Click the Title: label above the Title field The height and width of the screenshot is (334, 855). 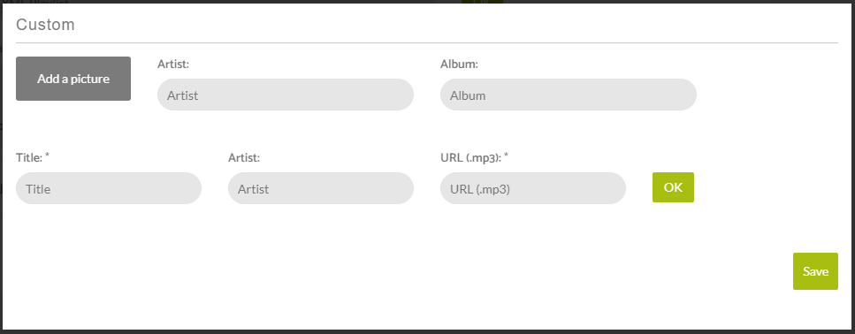pyautogui.click(x=29, y=158)
